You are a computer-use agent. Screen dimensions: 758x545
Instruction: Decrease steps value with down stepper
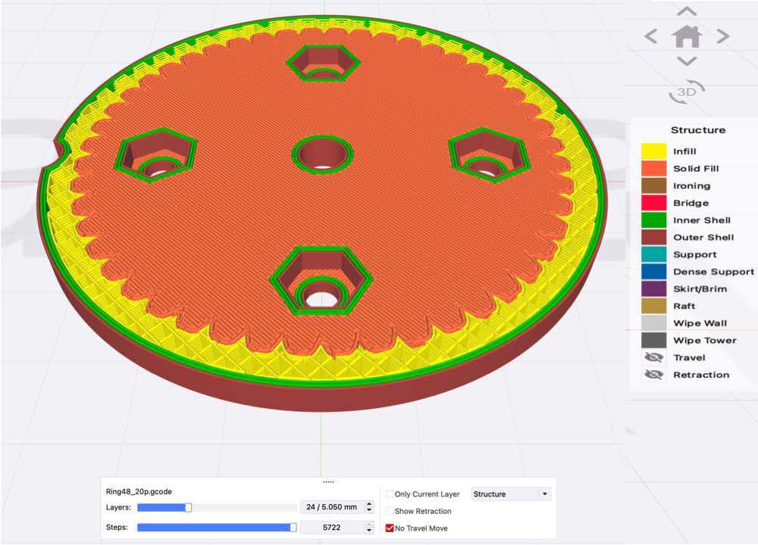point(369,531)
